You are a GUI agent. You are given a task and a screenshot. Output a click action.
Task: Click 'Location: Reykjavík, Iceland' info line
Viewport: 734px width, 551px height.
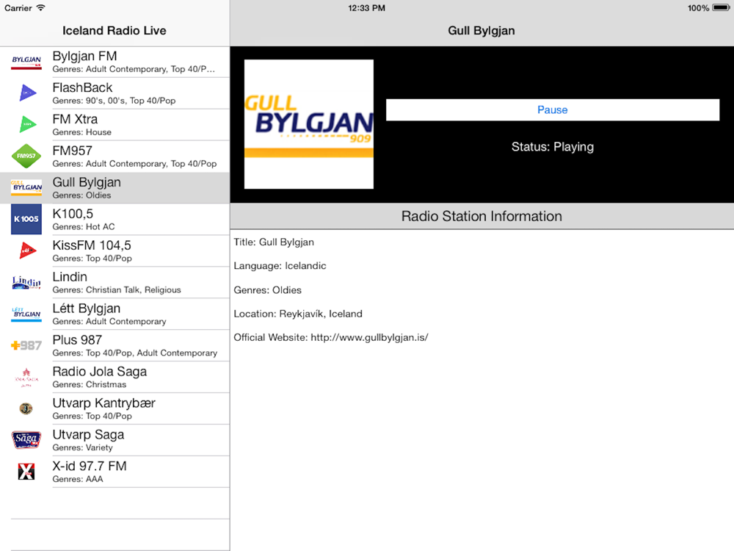point(298,314)
